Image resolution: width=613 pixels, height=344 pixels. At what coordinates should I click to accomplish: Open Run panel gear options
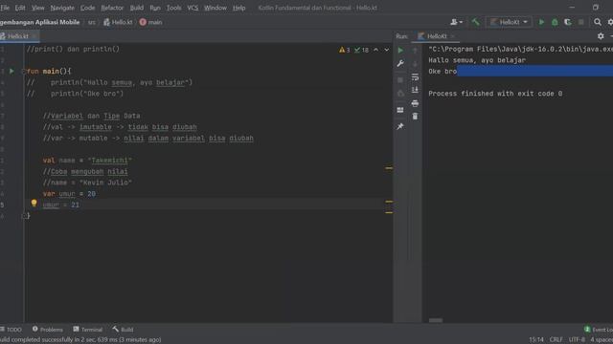[601, 36]
